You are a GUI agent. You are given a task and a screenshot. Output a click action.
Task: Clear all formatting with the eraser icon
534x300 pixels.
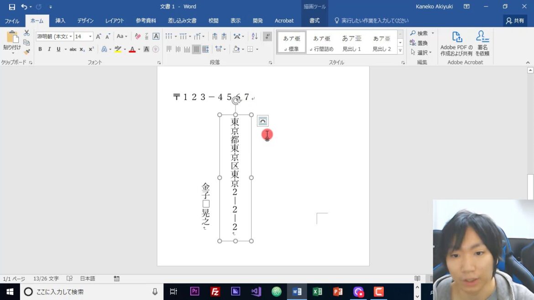[137, 36]
